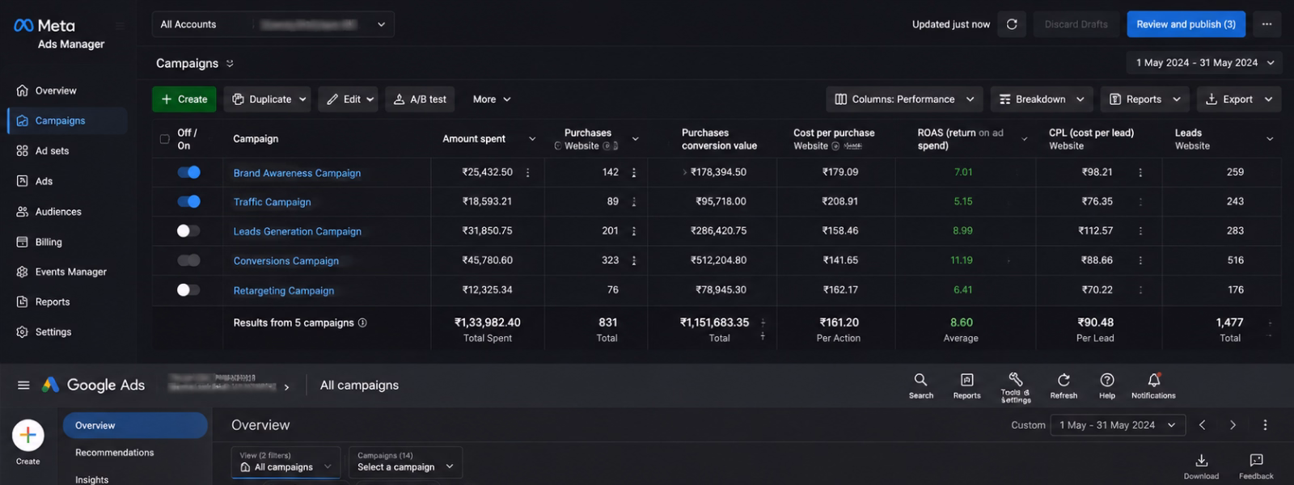Click Review and publish (3) button
1294x485 pixels.
(x=1186, y=24)
